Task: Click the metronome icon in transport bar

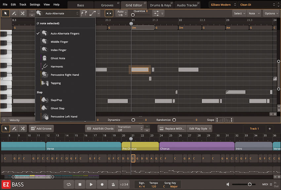Action: pyautogui.click(x=113, y=184)
